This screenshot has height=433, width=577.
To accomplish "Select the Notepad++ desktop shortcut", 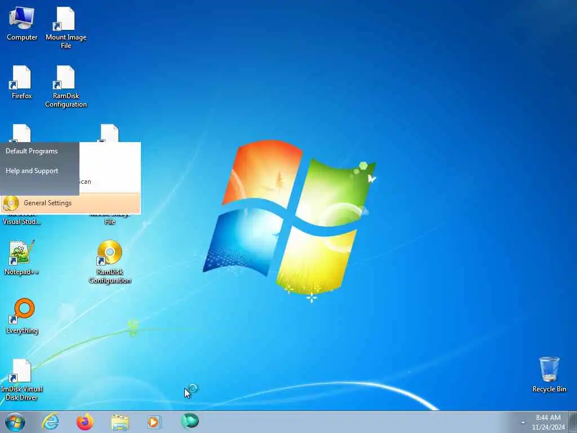I will click(21, 257).
